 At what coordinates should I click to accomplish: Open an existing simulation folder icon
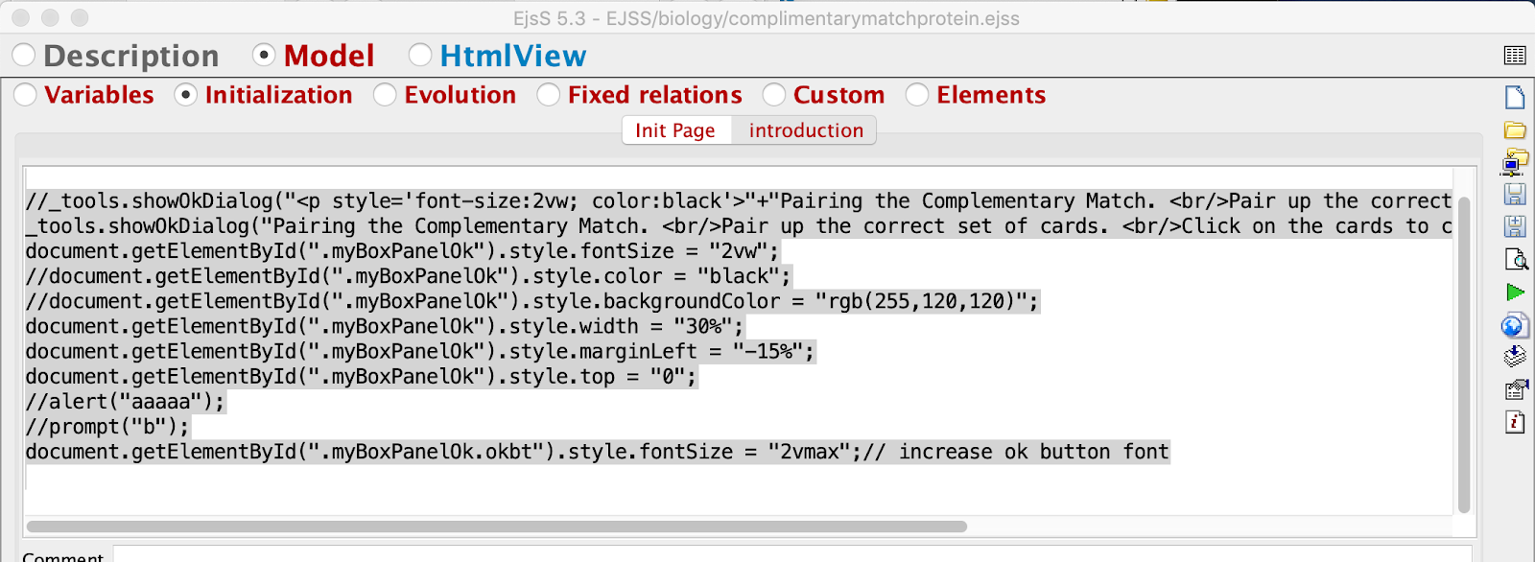tap(1515, 129)
